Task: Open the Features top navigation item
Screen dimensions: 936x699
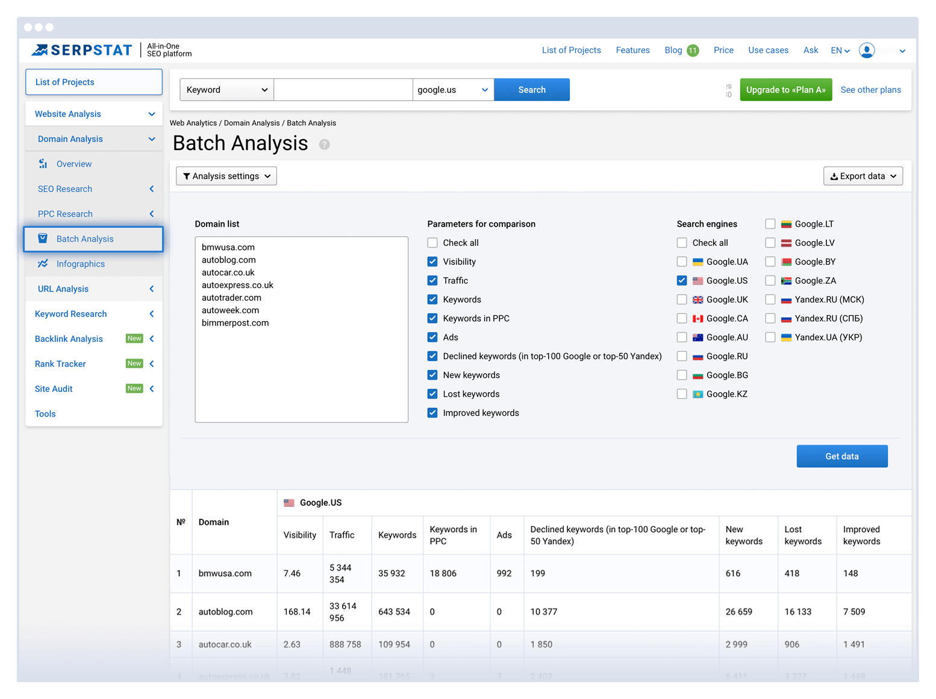Action: 633,51
